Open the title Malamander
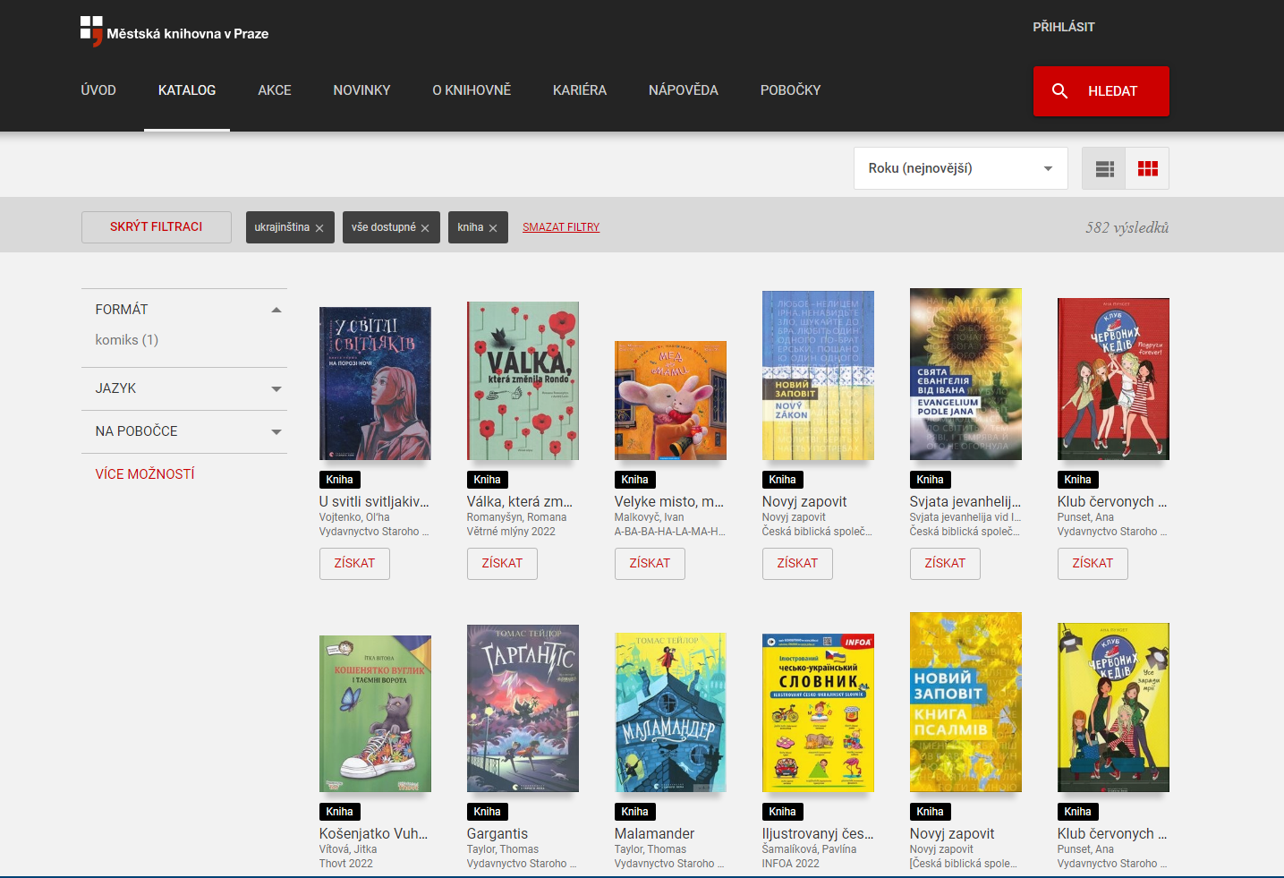Screen dimensions: 1284x878 tap(654, 834)
